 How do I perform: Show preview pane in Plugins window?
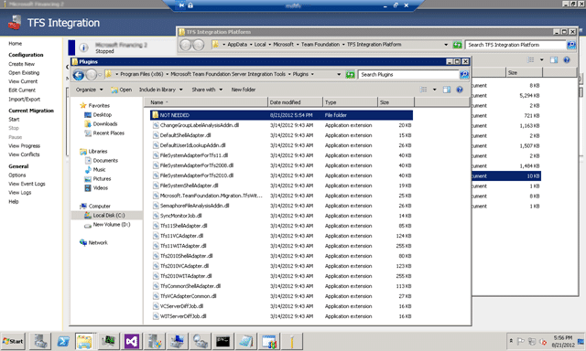447,90
